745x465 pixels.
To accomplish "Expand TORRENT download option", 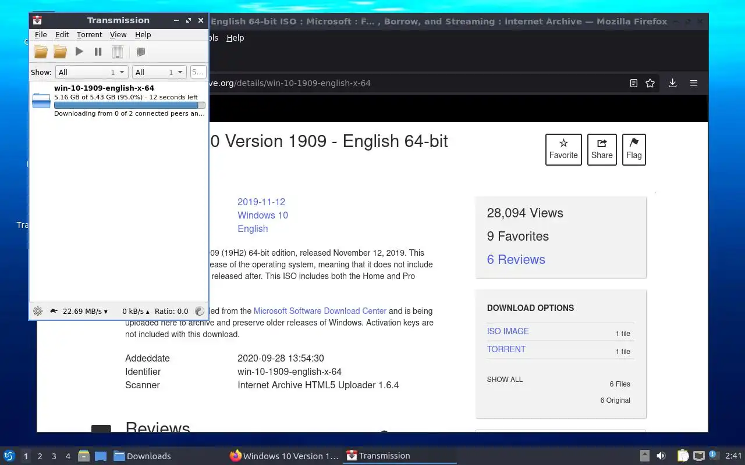I will [506, 349].
